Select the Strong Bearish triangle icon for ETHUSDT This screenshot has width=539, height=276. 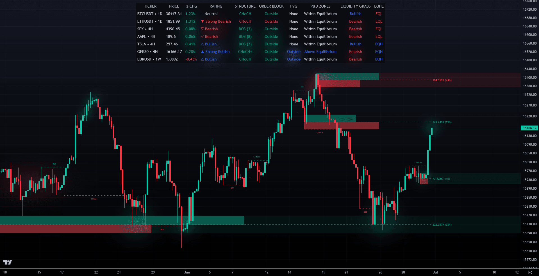tap(203, 21)
